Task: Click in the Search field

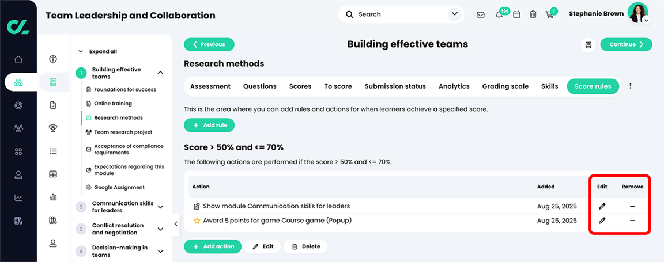Action: coord(401,14)
